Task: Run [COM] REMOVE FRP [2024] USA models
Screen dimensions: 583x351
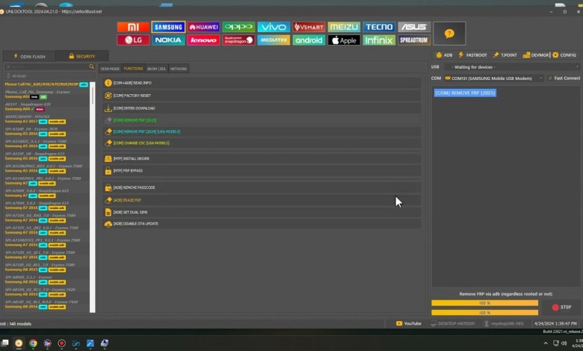Action: [x=262, y=131]
